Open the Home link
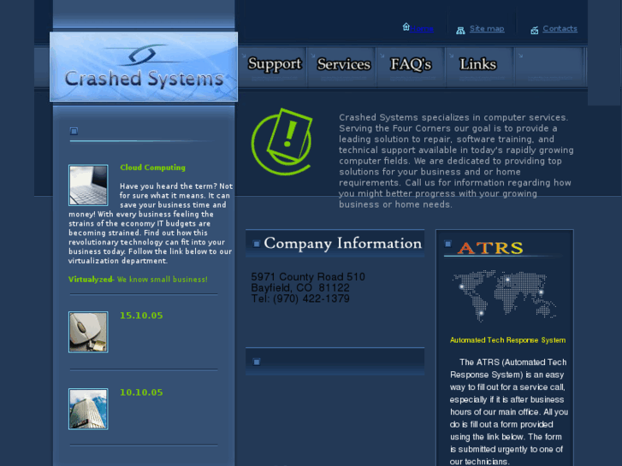Viewport: 622px width, 466px height. 422,29
